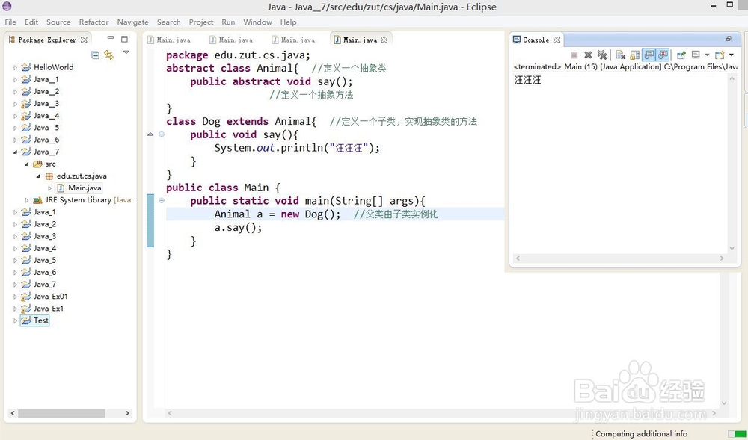Open the Refactor menu
Viewport: 748px width, 440px height.
click(x=93, y=22)
